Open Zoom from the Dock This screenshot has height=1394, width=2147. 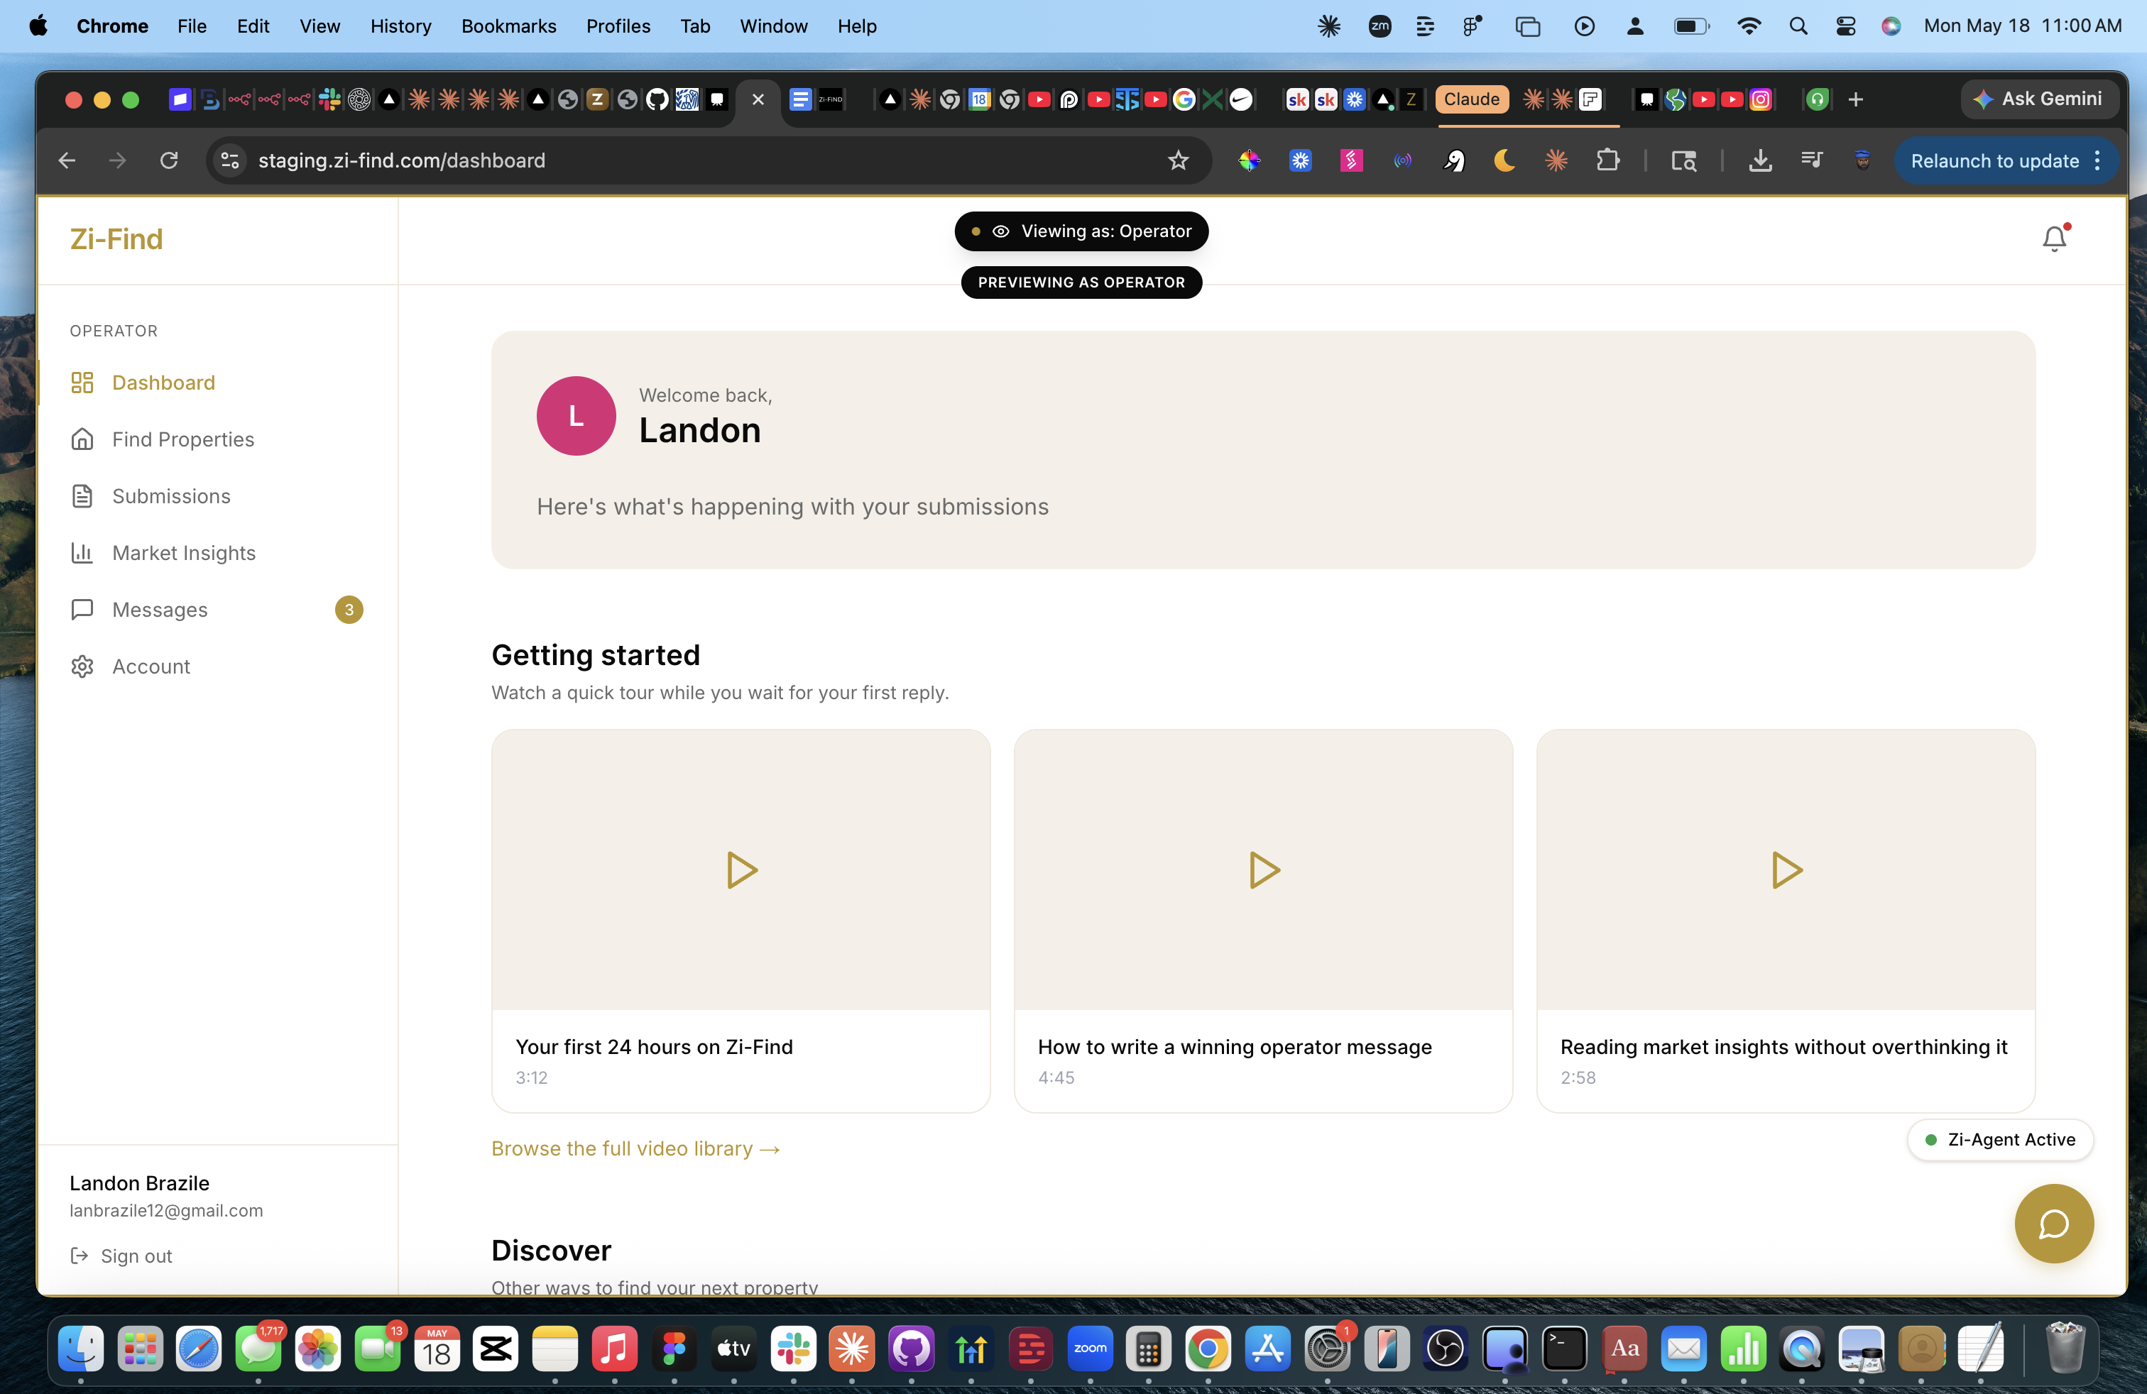click(x=1090, y=1349)
